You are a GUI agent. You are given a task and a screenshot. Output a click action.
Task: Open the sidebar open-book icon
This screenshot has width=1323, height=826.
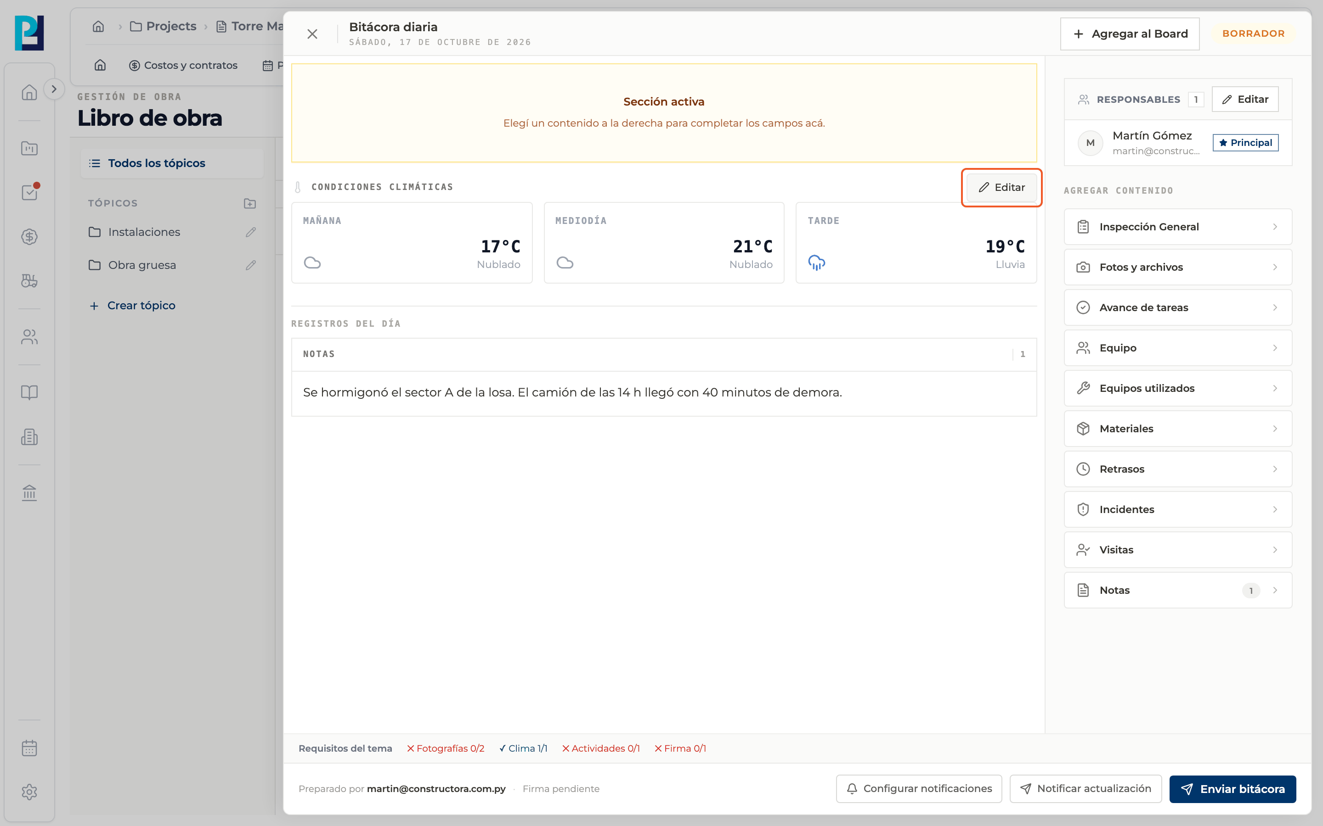(29, 393)
